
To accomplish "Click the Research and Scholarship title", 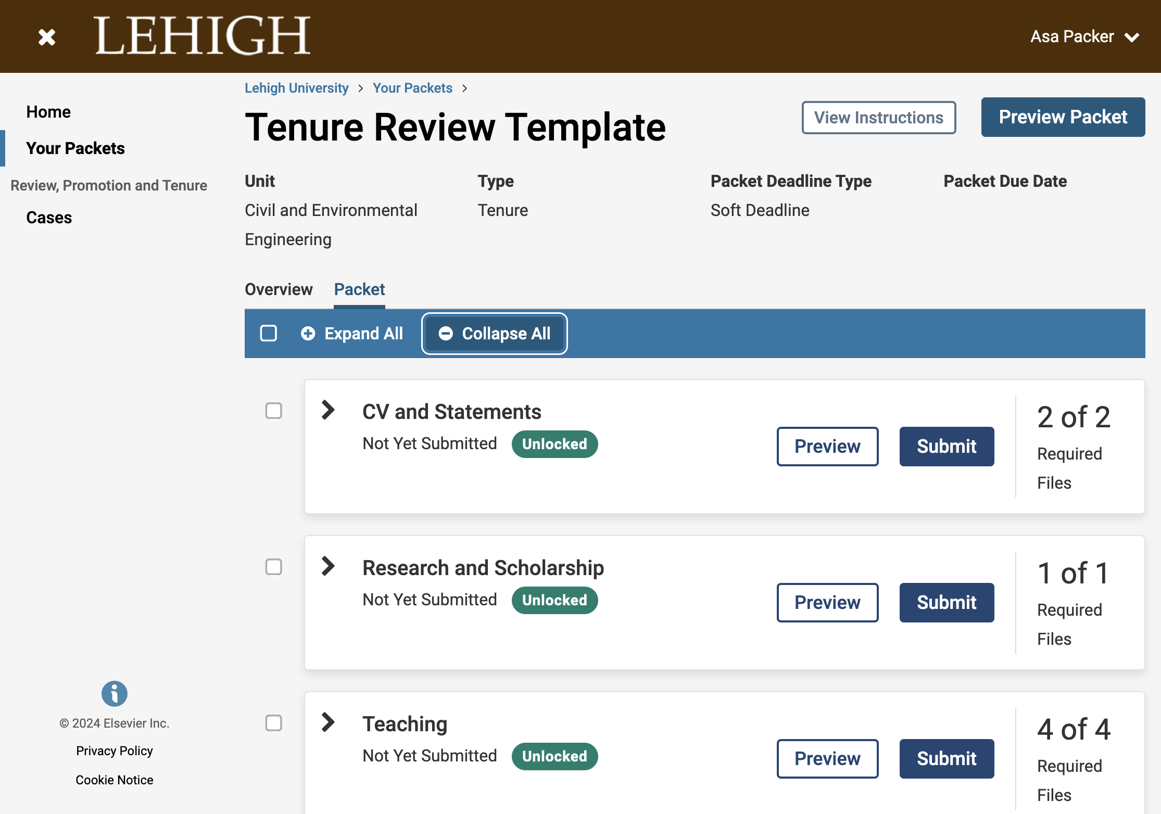I will (483, 568).
